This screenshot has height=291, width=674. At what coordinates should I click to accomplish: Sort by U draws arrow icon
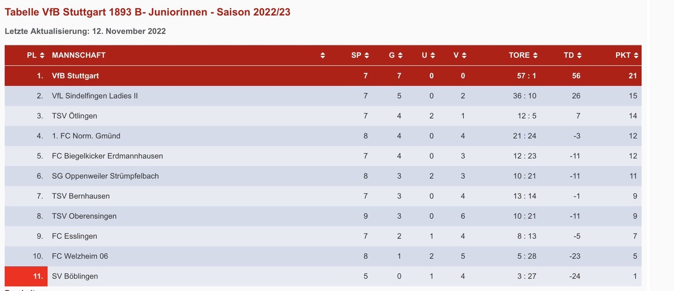pos(432,56)
